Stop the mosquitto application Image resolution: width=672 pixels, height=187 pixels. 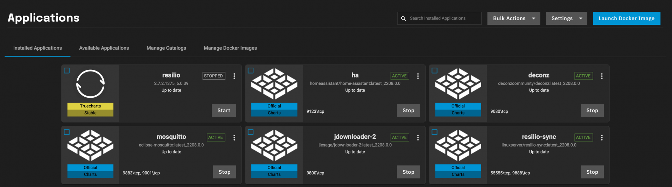pyautogui.click(x=224, y=172)
